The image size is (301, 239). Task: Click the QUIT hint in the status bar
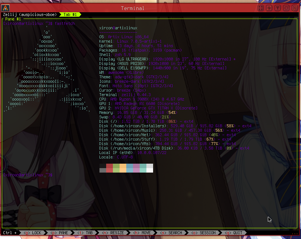point(234,233)
